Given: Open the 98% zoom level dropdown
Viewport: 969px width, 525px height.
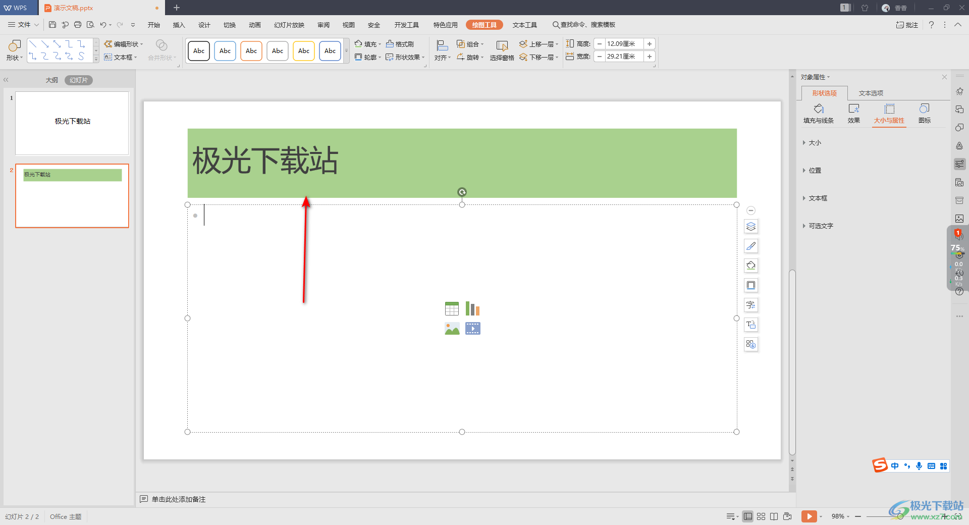Looking at the screenshot, I should pos(841,516).
